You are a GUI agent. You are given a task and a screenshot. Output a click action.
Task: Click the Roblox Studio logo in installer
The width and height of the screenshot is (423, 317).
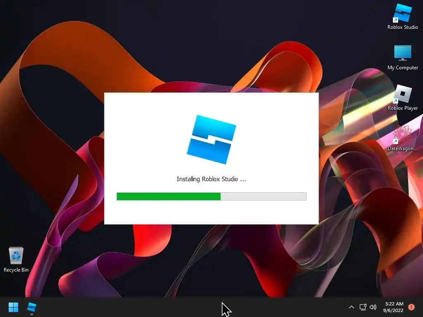(211, 140)
